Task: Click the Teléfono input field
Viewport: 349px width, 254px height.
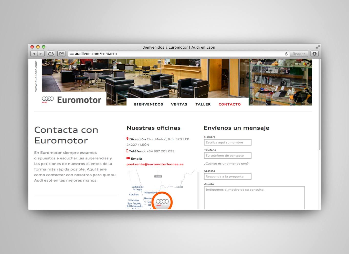Action: tap(228, 156)
